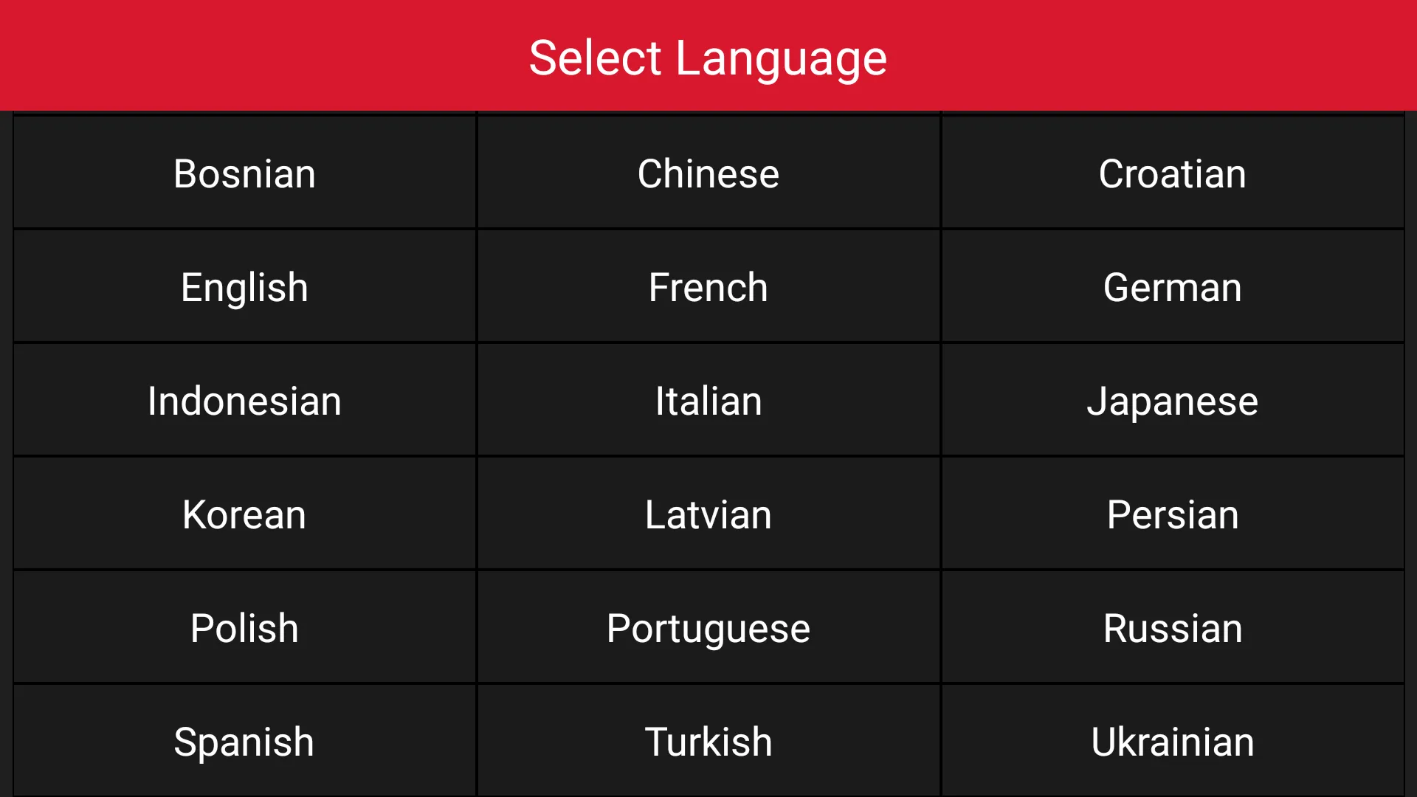Choose Chinese from the language list
The image size is (1417, 797).
(x=708, y=173)
